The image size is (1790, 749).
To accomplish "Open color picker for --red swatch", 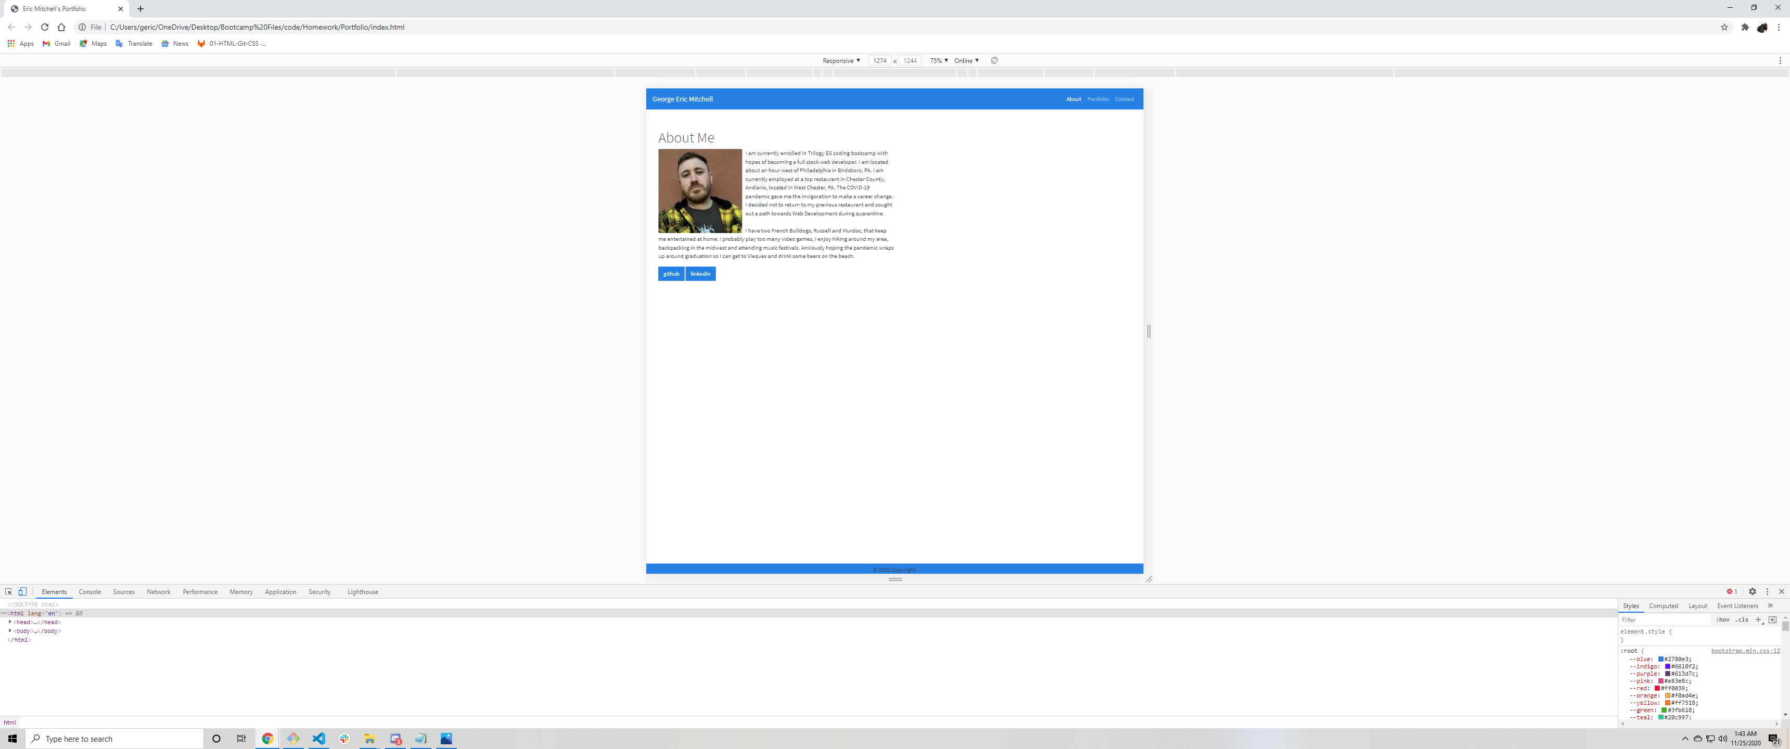I will [1657, 688].
